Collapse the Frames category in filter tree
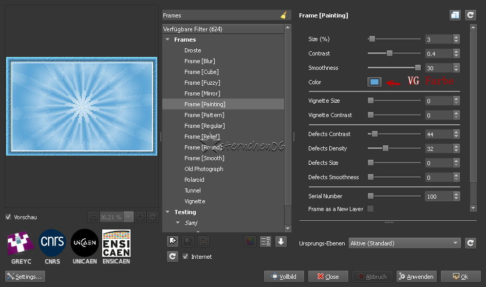 click(x=168, y=40)
